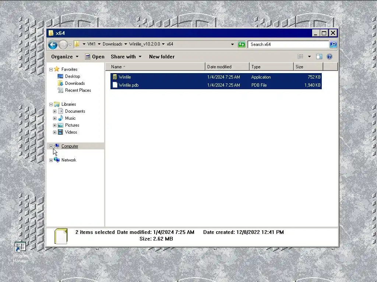The height and width of the screenshot is (282, 377).
Task: Go back using the blue Back arrow
Action: tap(53, 44)
